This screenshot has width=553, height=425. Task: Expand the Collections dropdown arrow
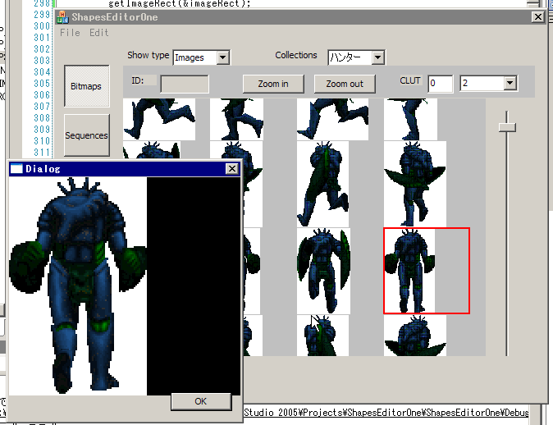click(x=377, y=57)
